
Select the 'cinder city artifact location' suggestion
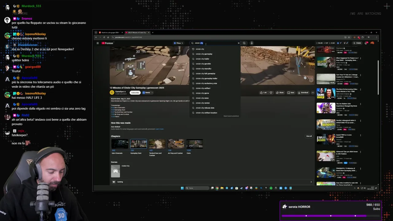tap(215, 113)
